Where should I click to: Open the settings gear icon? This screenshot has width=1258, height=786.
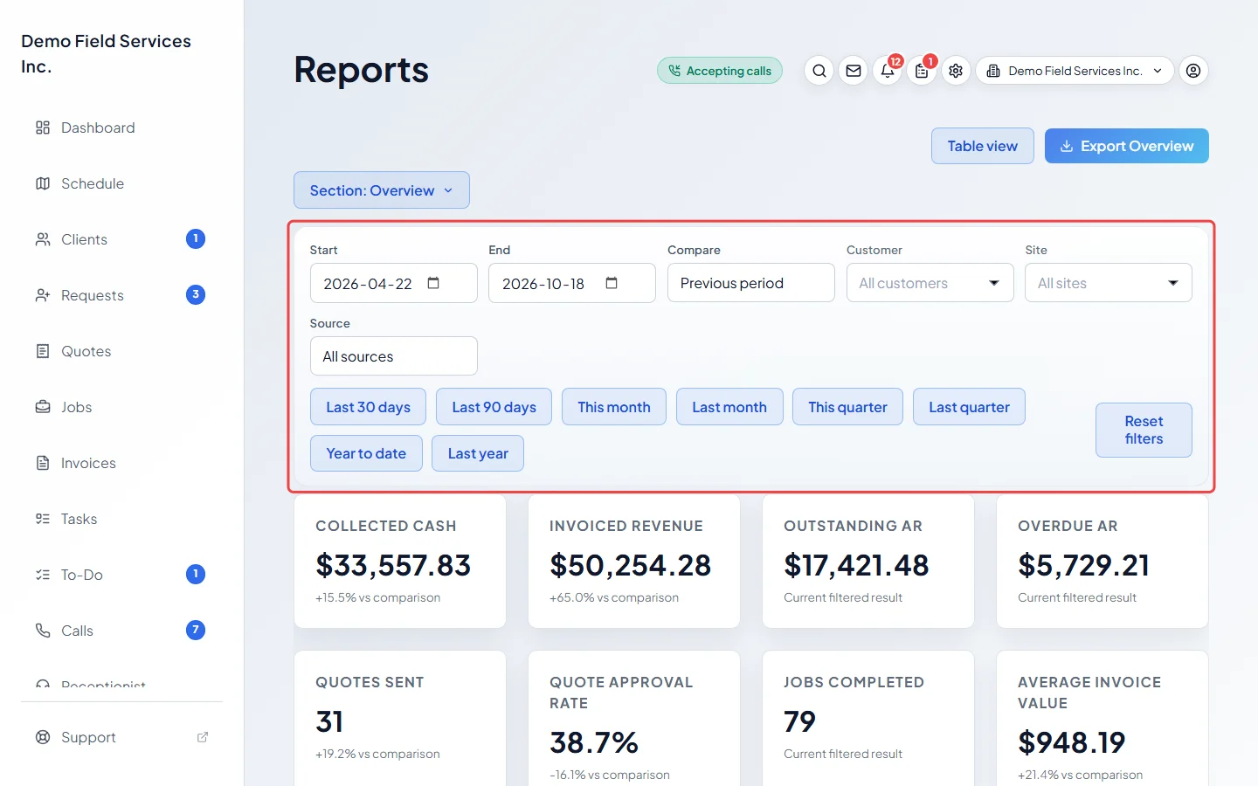pos(956,71)
